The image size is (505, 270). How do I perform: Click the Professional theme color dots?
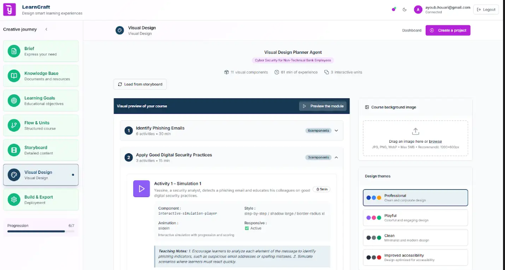(x=373, y=198)
